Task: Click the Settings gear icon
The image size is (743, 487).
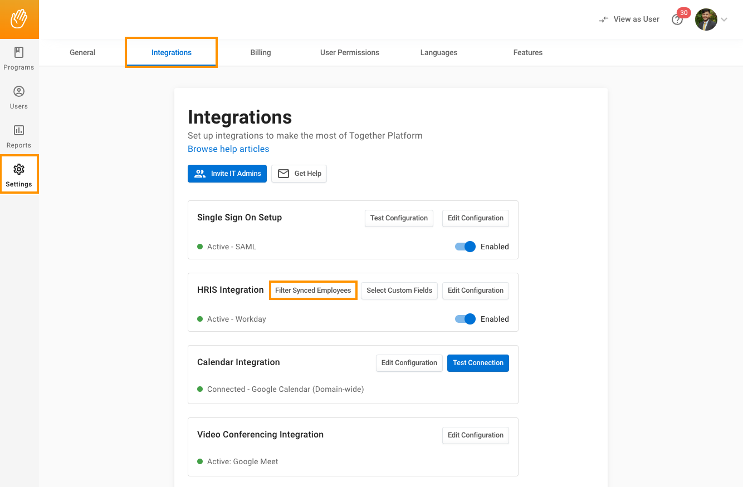Action: [19, 169]
